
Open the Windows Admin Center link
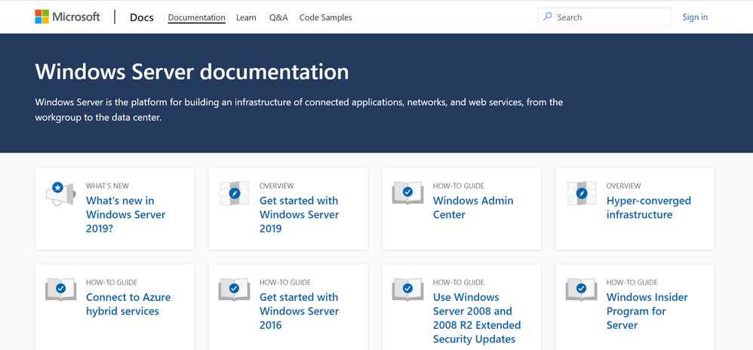coord(473,207)
